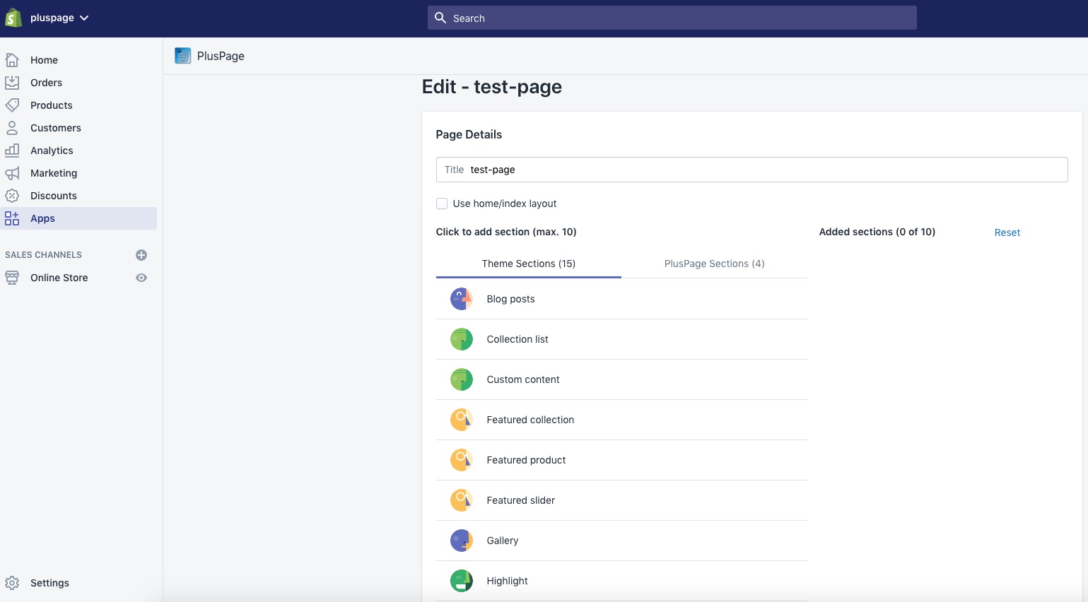Viewport: 1088px width, 602px height.
Task: Click the plus icon next to Sales Channels
Action: 141,255
